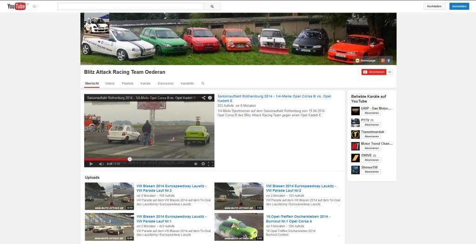Open Saisonauftakt Rothenburg 2014 title link
The image size is (476, 244).
point(274,98)
